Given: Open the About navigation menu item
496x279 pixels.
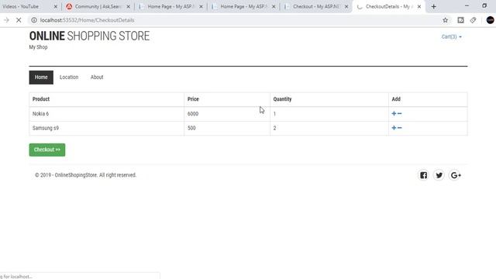Looking at the screenshot, I should [x=97, y=77].
